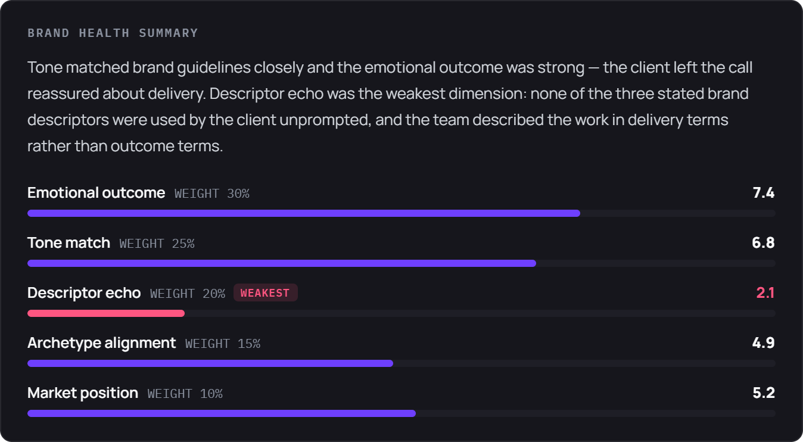803x442 pixels.
Task: Select the Descriptor echo label
Action: tap(84, 293)
